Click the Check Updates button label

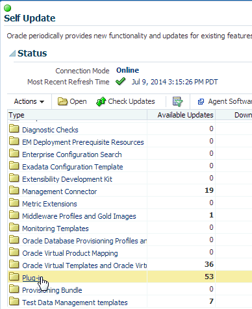131,101
